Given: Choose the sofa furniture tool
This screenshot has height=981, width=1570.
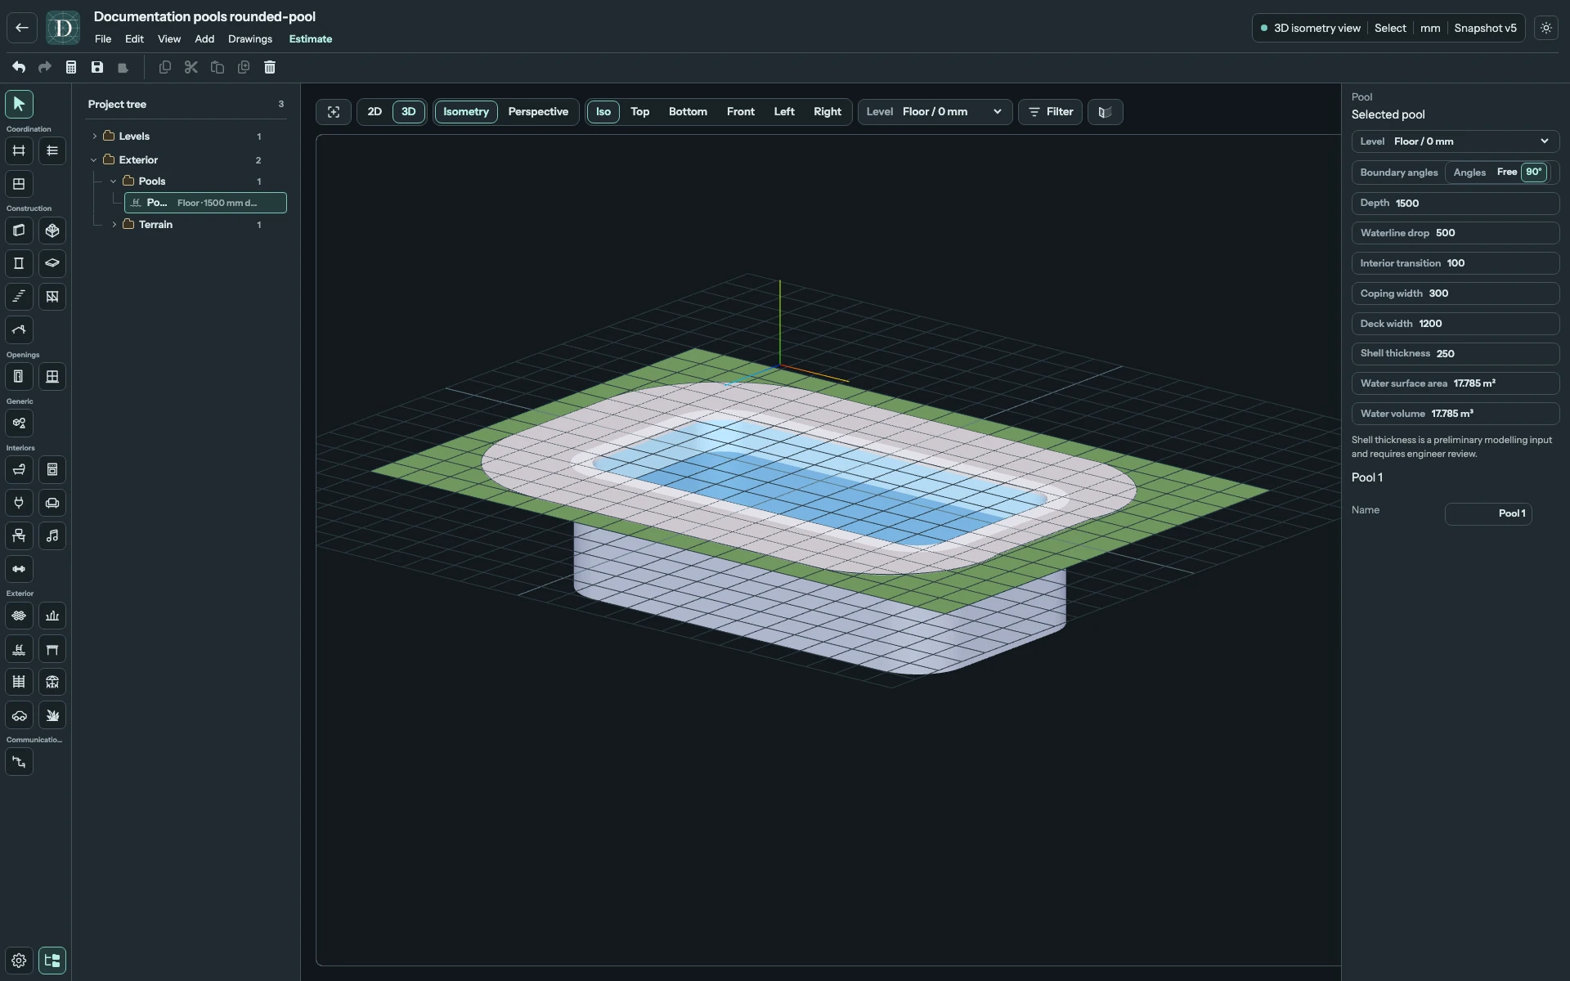Looking at the screenshot, I should click(x=52, y=503).
